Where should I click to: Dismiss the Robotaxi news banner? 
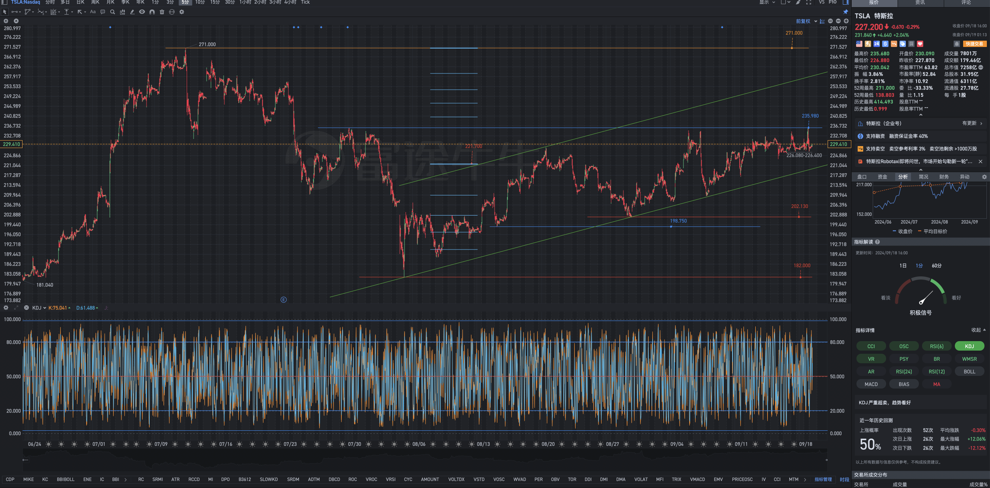point(981,161)
